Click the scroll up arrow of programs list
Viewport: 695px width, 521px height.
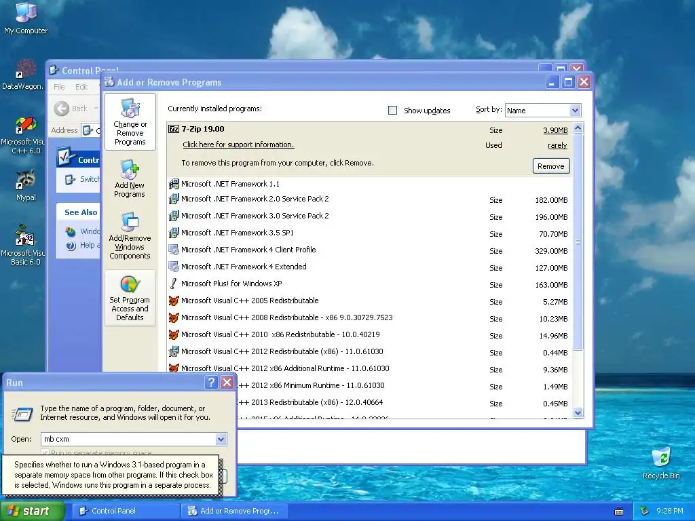578,128
